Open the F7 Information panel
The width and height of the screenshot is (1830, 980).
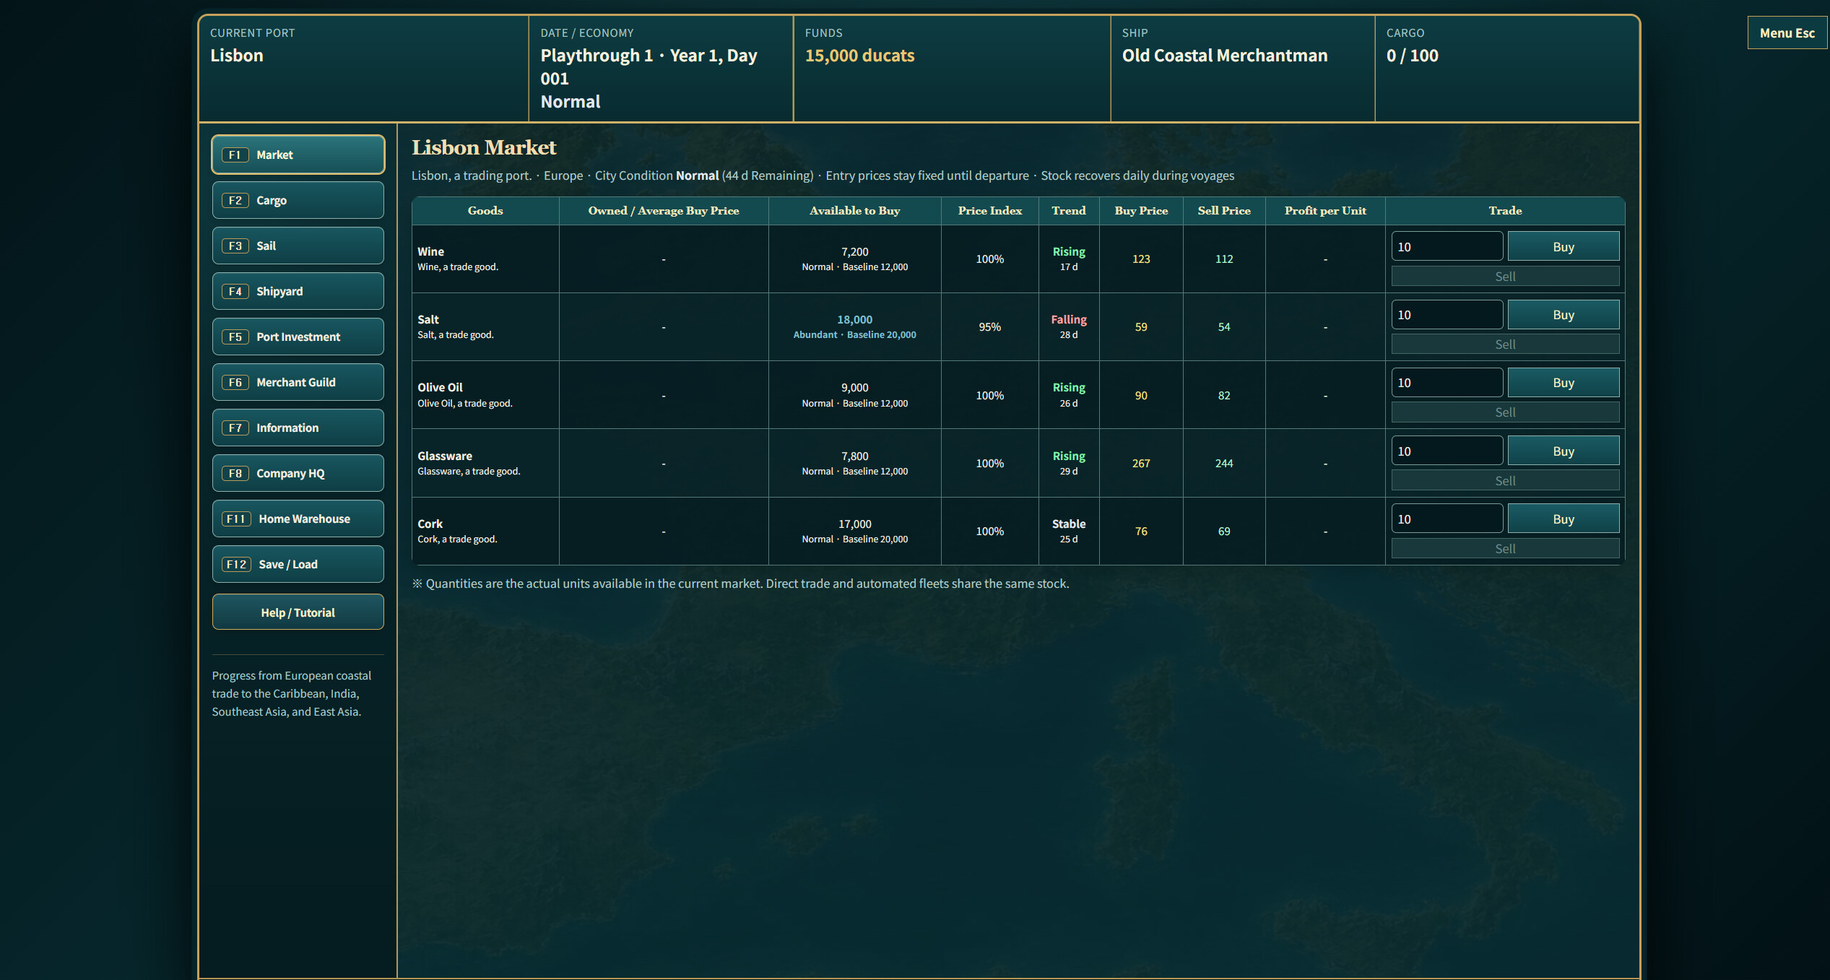click(x=298, y=428)
